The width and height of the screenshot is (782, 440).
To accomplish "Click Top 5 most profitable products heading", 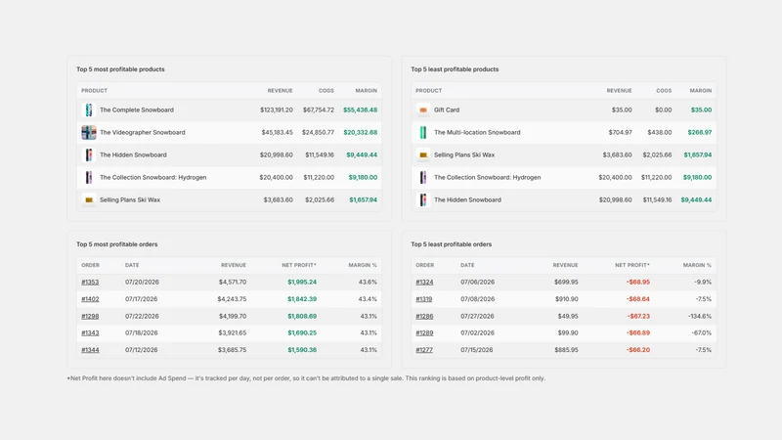I will (120, 69).
